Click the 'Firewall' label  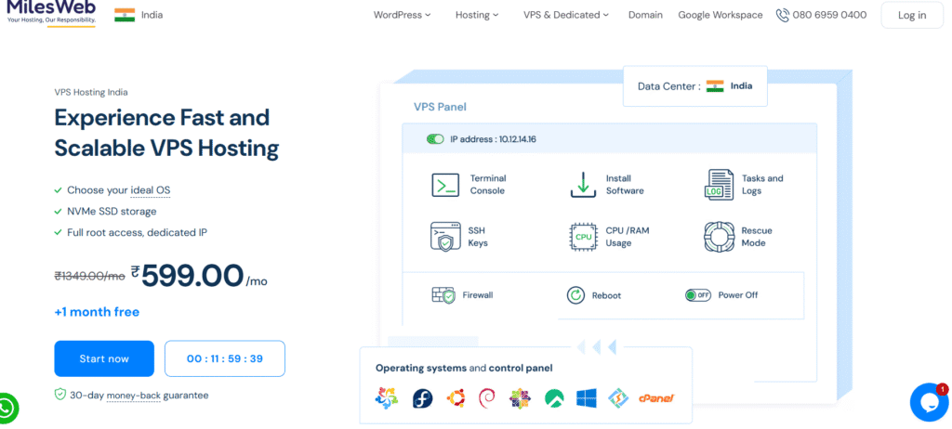point(478,295)
